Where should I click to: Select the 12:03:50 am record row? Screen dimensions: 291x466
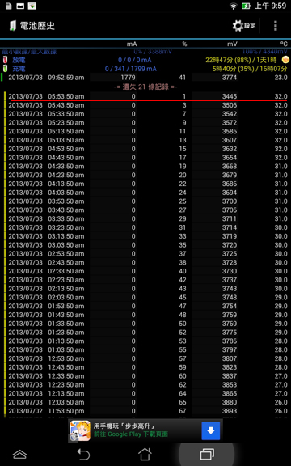[x=145, y=402]
